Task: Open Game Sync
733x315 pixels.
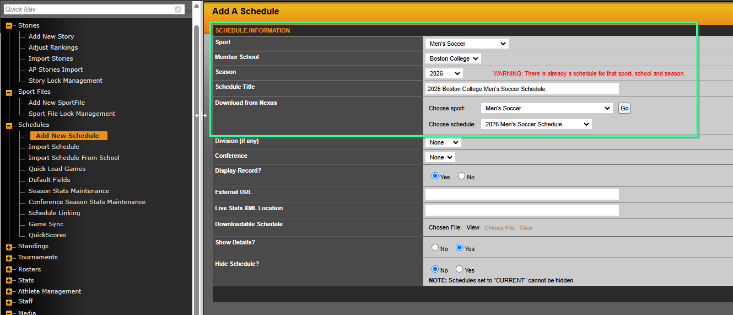Action: coord(46,224)
